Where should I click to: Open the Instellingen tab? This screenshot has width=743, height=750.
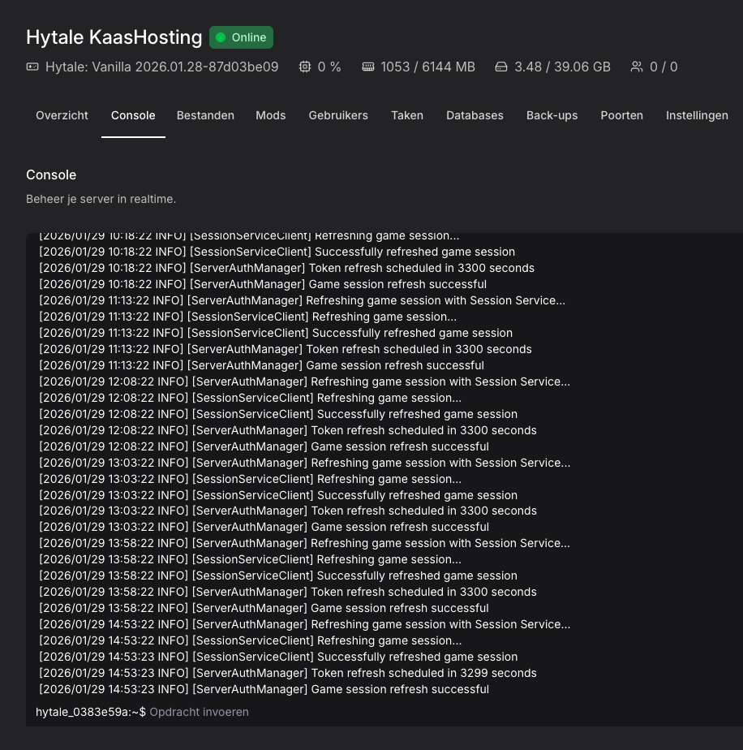coord(697,115)
